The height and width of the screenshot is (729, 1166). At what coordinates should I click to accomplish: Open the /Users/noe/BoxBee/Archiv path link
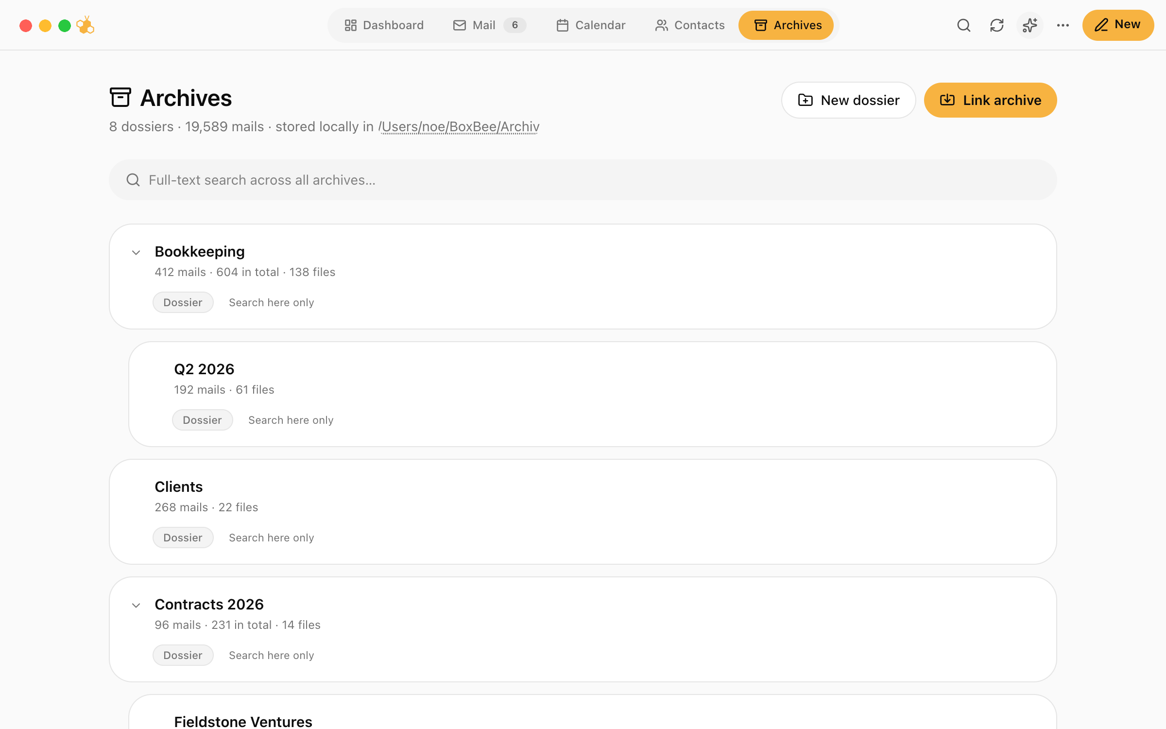click(459, 127)
